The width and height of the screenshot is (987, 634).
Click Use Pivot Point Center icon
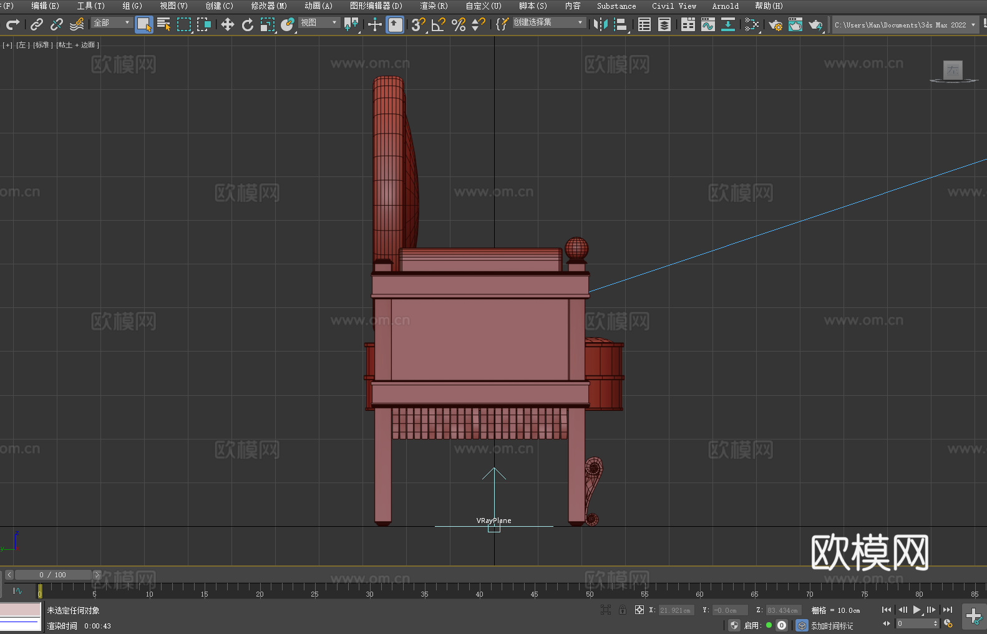[351, 24]
